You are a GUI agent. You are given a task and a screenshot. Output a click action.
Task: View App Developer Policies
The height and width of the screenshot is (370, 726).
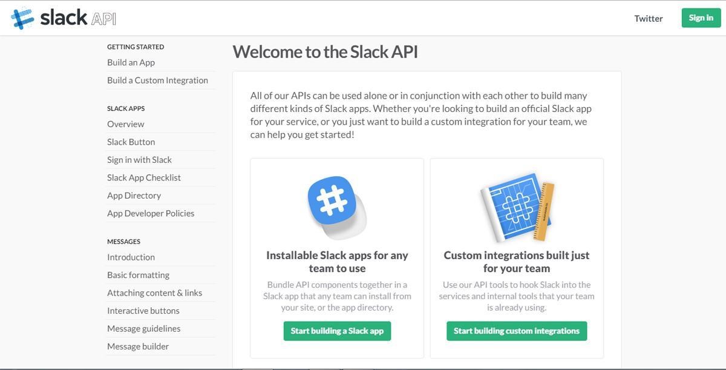(151, 213)
